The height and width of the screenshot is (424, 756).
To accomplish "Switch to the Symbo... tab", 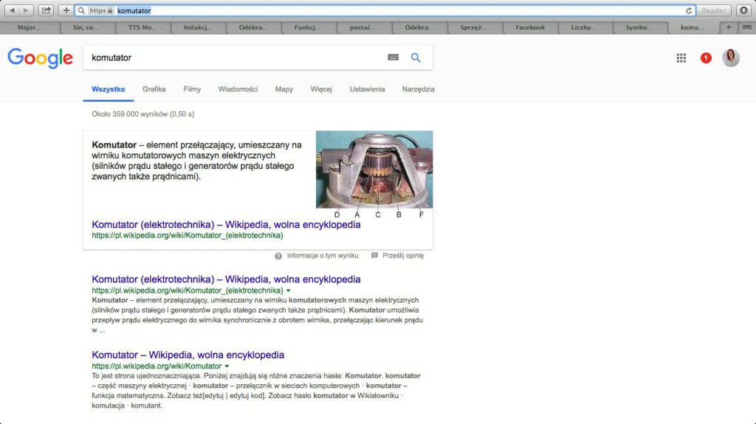I will (639, 27).
